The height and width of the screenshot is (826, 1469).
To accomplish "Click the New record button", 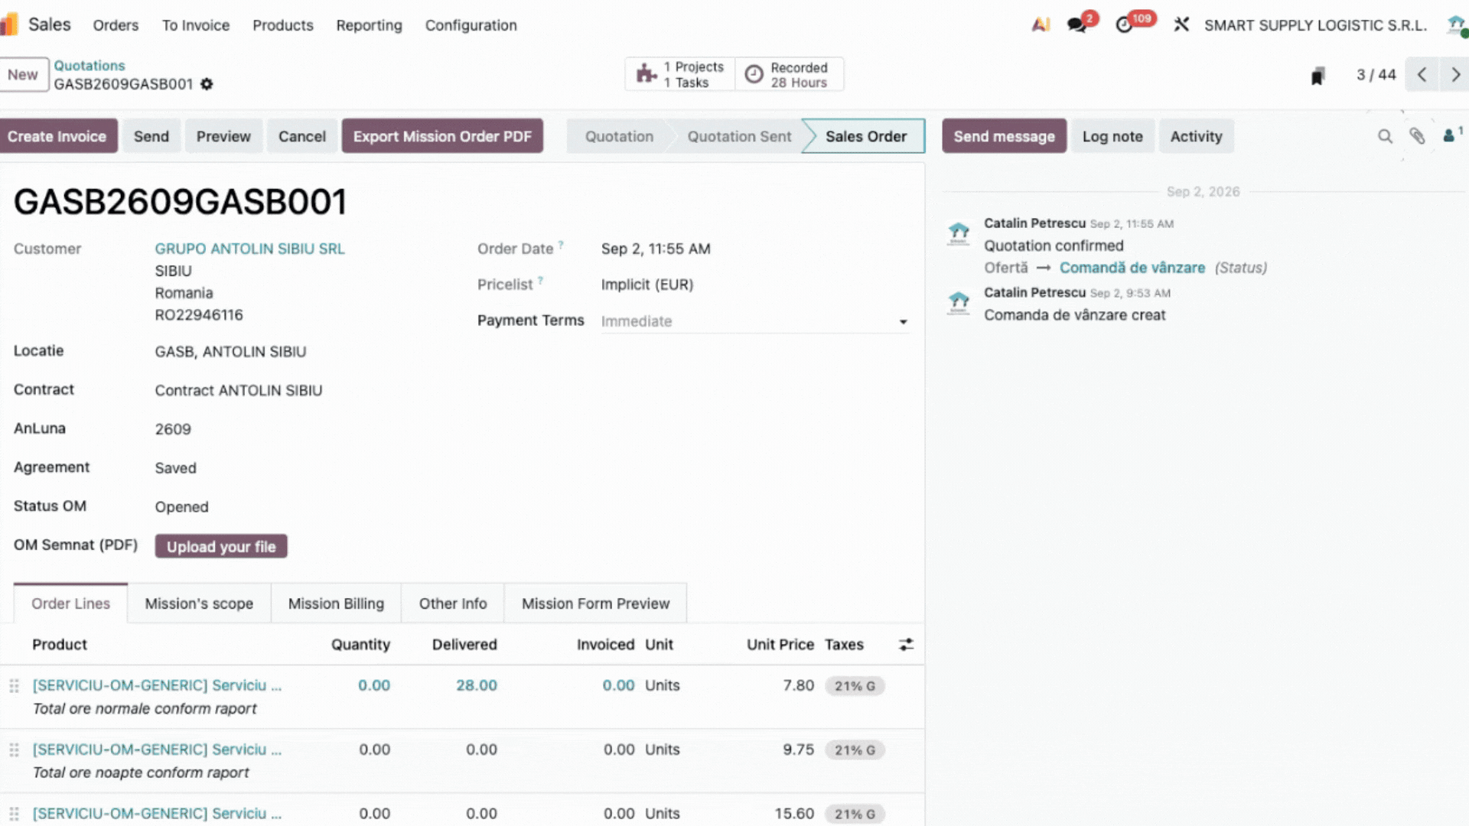I will click(x=23, y=75).
